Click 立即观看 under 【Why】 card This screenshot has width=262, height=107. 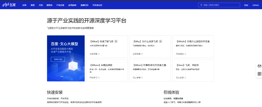click(138, 54)
